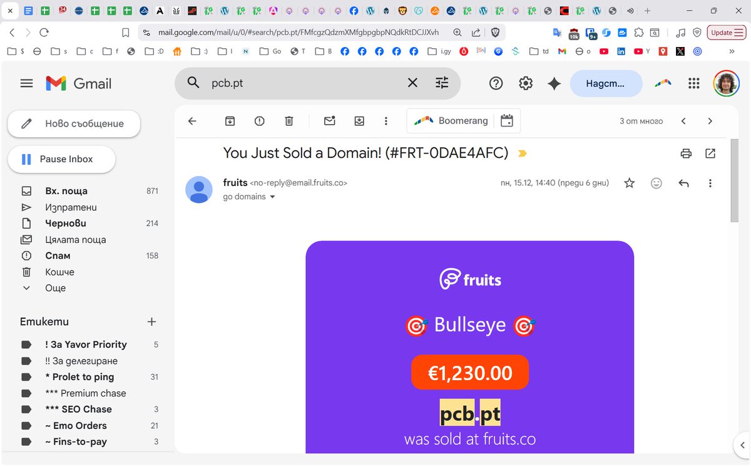
Task: Open Gmail settings gear
Action: pyautogui.click(x=526, y=83)
